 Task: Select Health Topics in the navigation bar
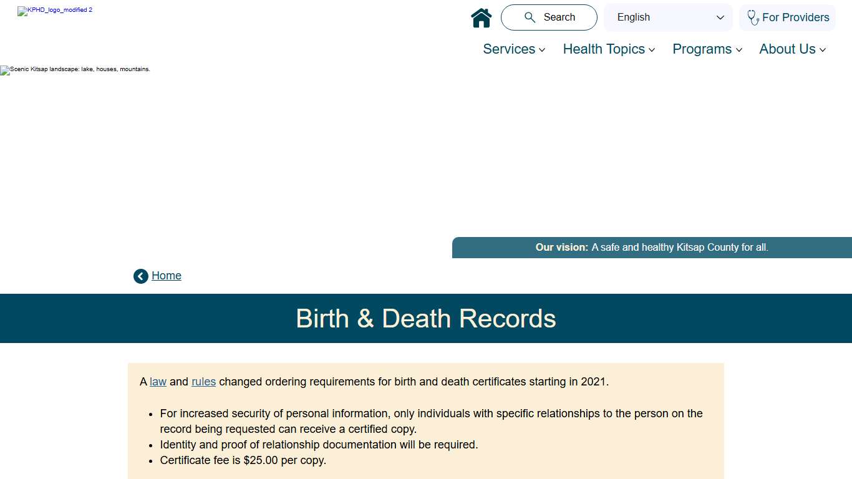point(604,49)
